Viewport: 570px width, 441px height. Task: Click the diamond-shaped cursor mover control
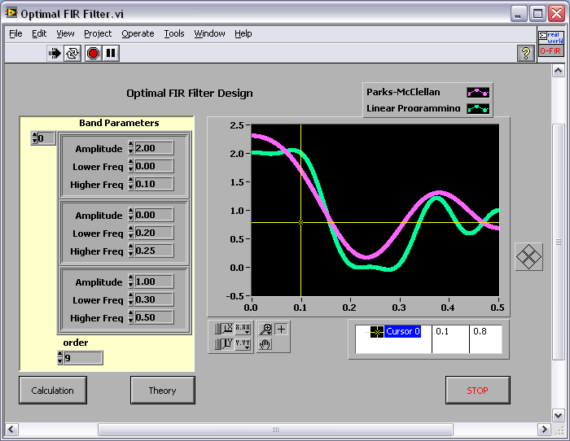(529, 257)
